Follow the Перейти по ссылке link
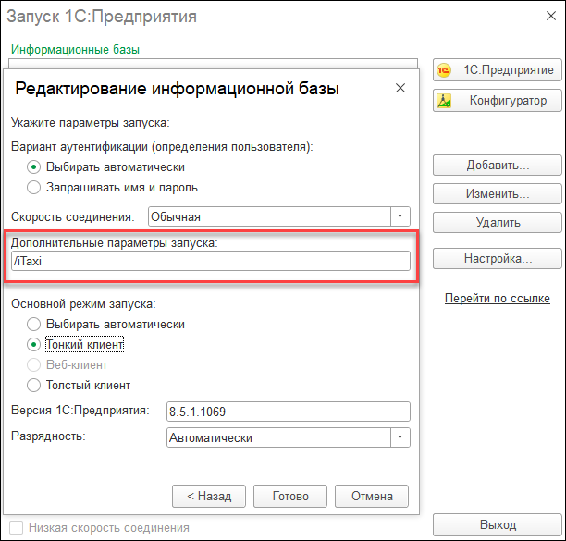The height and width of the screenshot is (541, 566). [x=497, y=299]
